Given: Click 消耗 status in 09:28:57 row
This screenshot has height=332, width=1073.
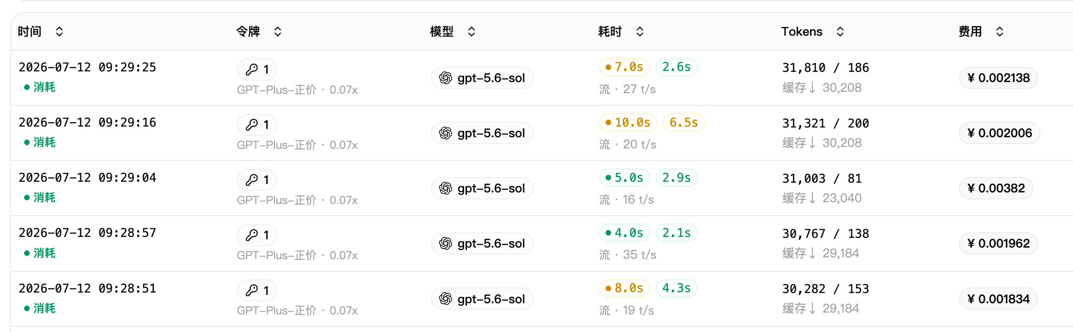Looking at the screenshot, I should coord(40,253).
